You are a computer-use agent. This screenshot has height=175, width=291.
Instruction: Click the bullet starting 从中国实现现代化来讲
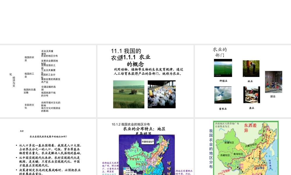click(49, 161)
